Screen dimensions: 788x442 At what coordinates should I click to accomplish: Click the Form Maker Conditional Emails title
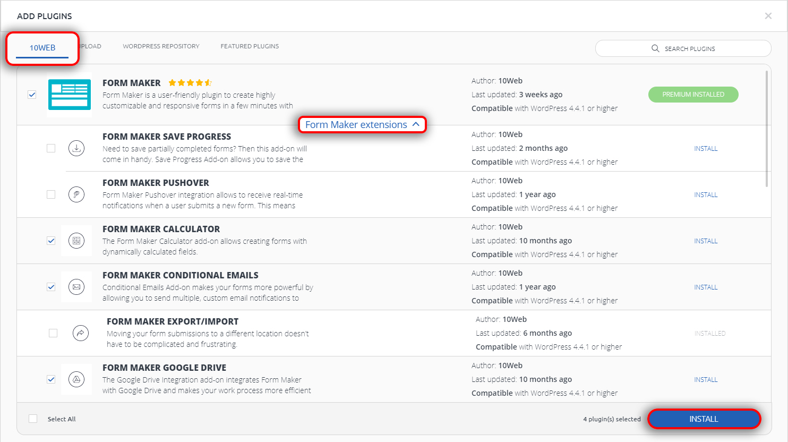[x=181, y=275]
